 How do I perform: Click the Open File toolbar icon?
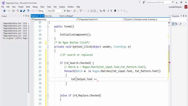tap(18, 11)
